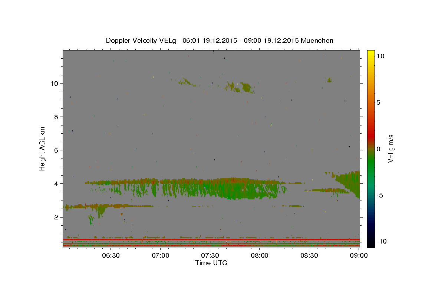The width and height of the screenshot is (445, 297).
Task: Click the yellow top of the colorbar
Action: point(370,54)
